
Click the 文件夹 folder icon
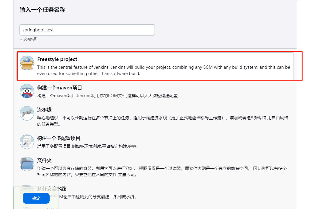27,164
